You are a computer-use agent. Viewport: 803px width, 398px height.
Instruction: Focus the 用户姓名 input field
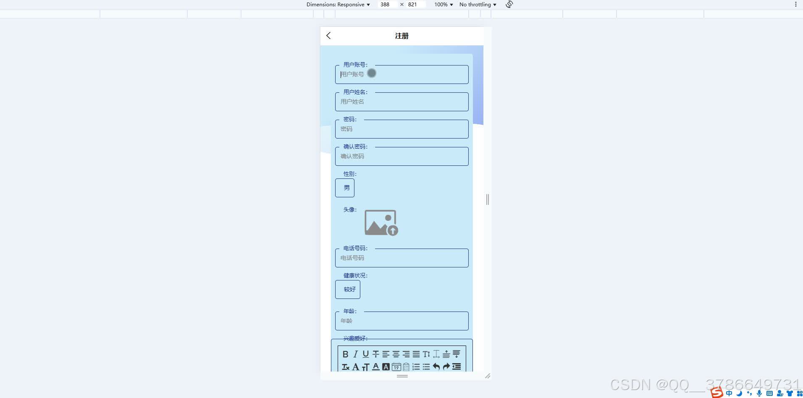pyautogui.click(x=402, y=102)
